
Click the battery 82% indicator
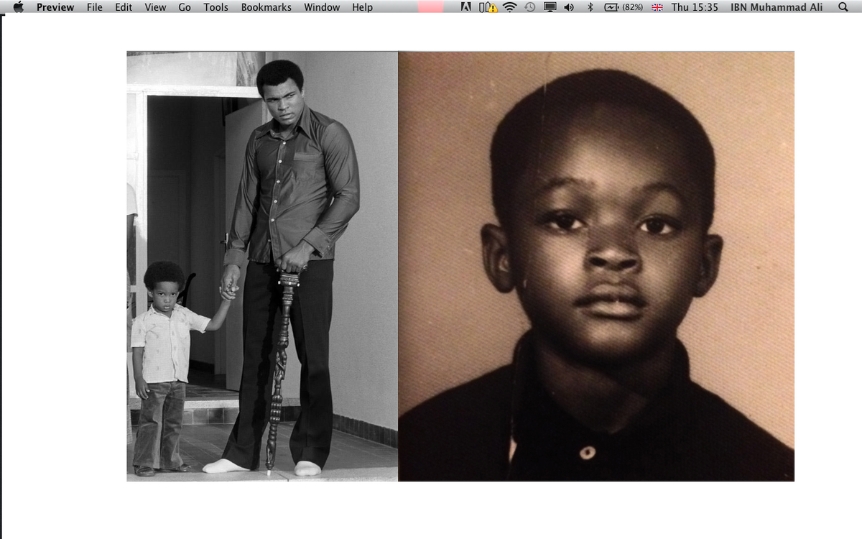[624, 7]
